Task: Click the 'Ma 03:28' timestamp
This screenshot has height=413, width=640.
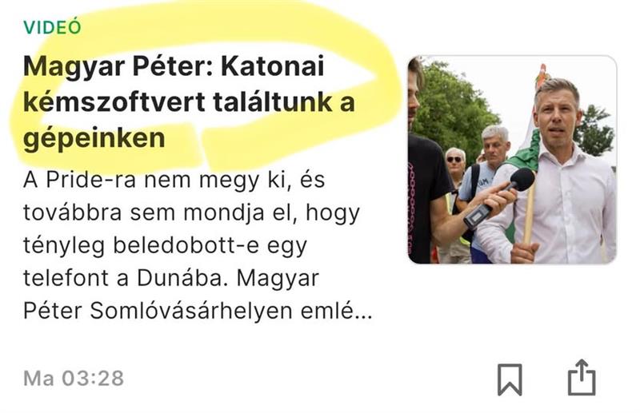Action: [x=74, y=379]
